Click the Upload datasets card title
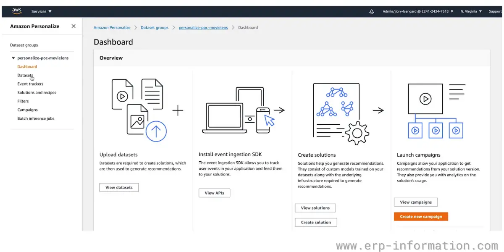 118,155
